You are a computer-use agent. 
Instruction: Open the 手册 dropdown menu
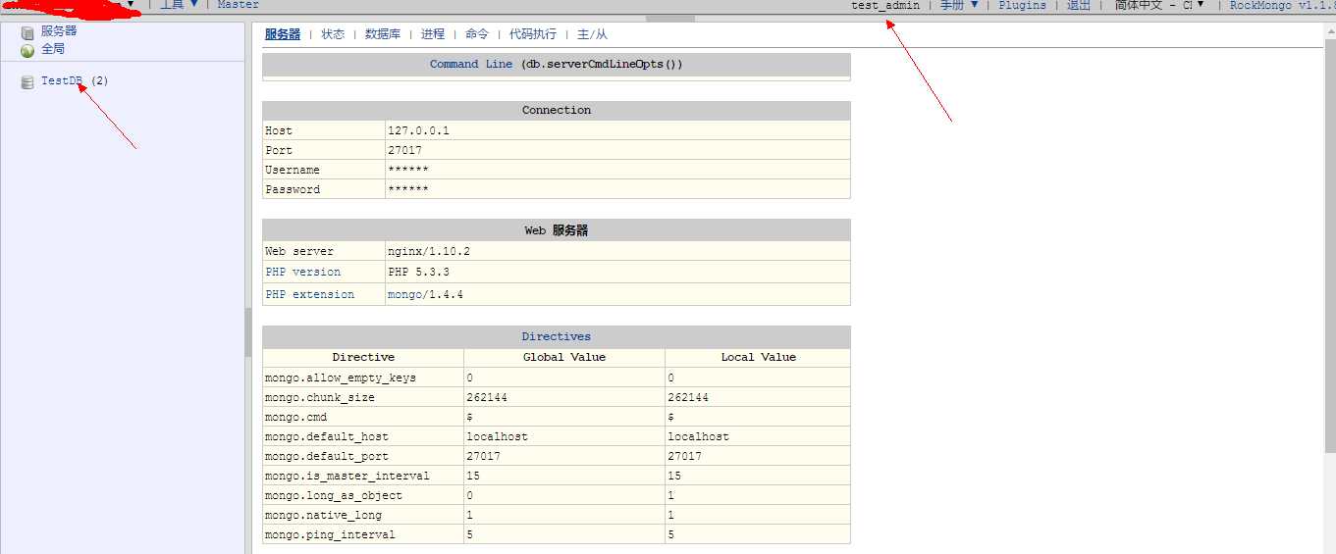tap(959, 5)
